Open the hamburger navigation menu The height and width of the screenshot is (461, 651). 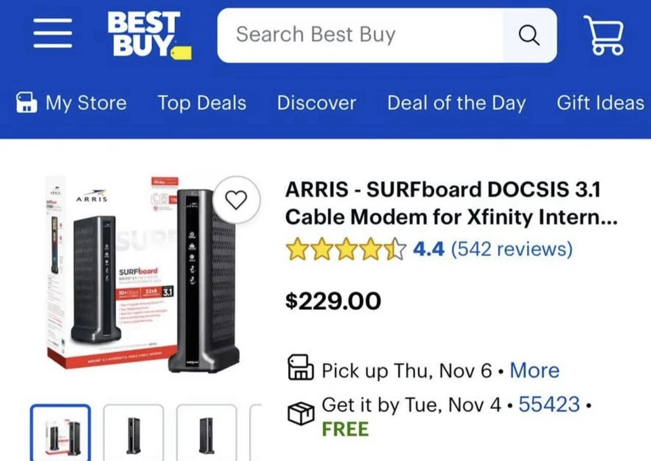point(52,34)
